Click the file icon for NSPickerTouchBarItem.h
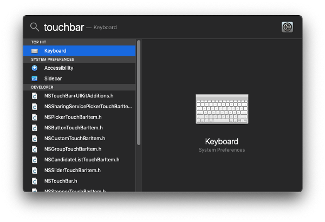 35,117
